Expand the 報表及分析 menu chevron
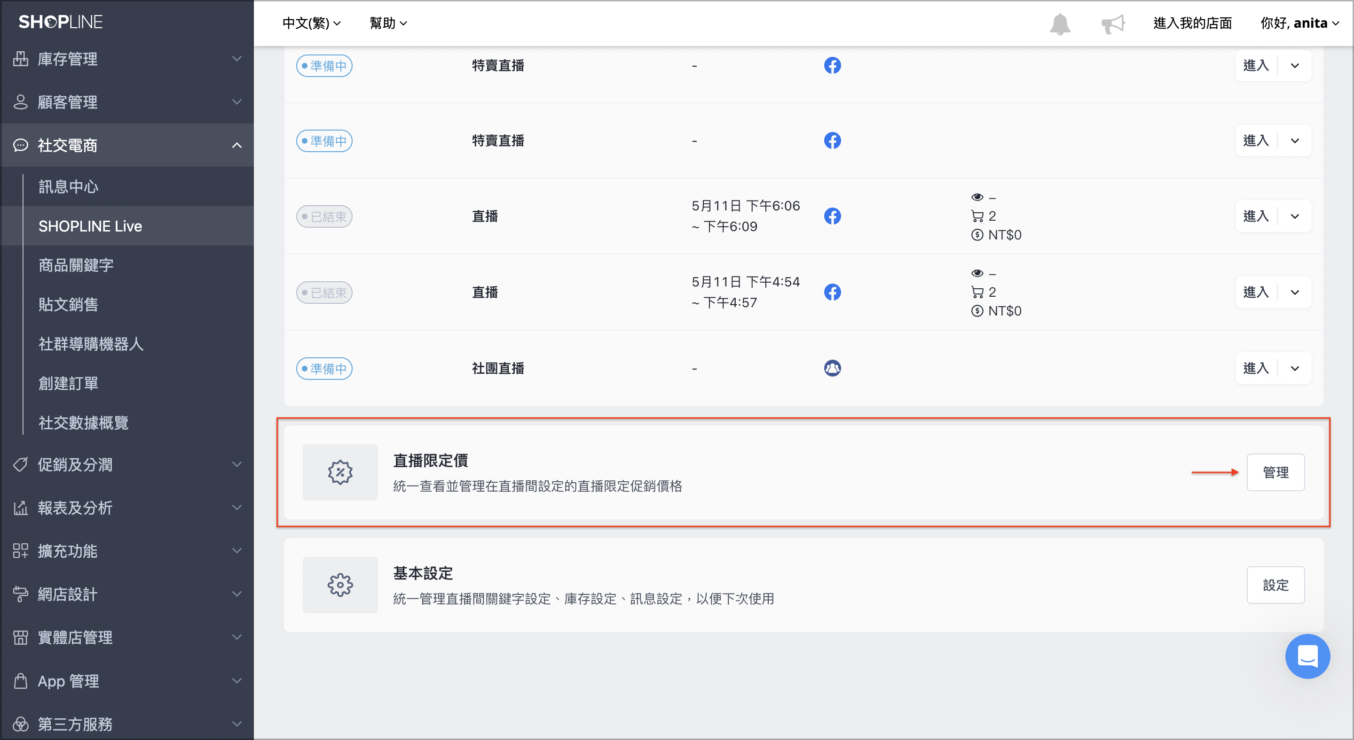 coord(237,508)
